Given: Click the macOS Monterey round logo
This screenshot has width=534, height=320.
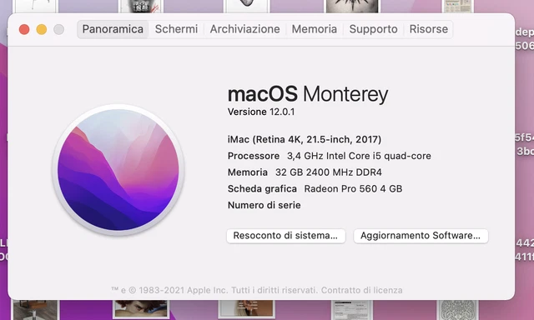Looking at the screenshot, I should [x=118, y=170].
